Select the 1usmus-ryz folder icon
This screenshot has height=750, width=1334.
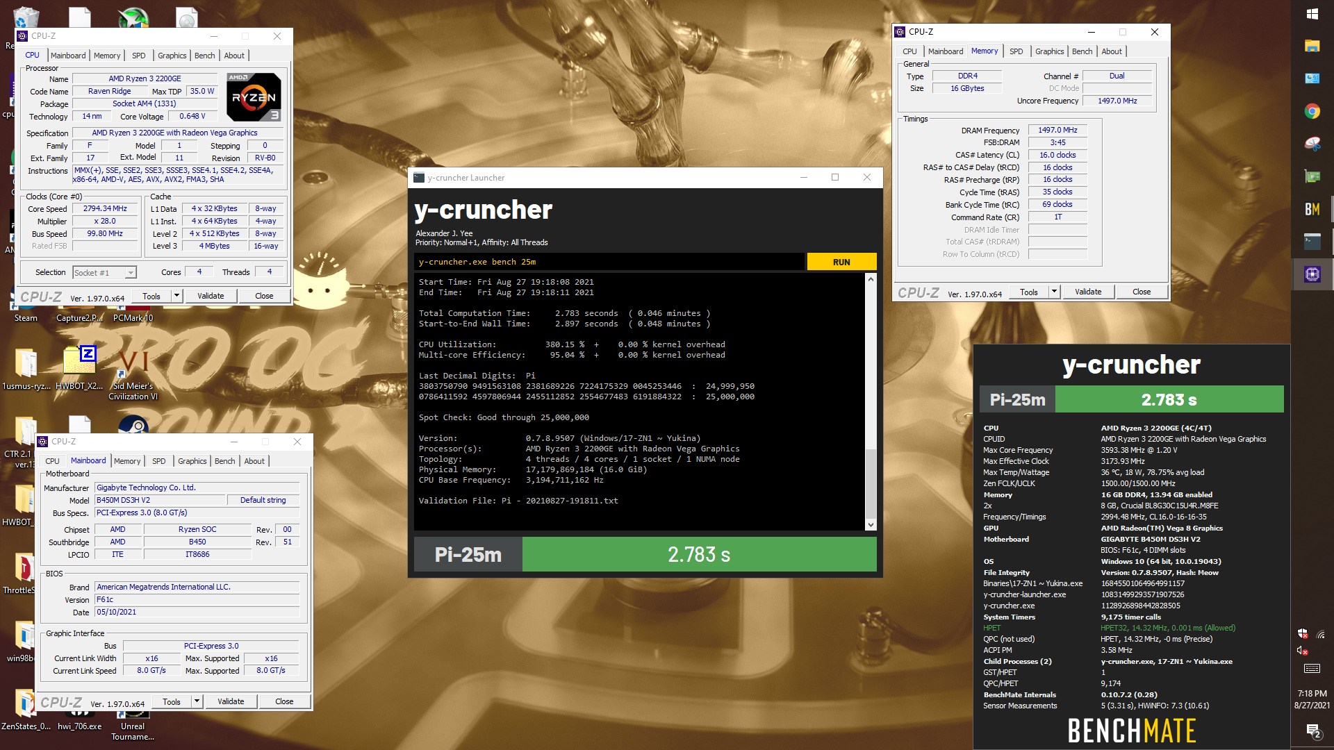click(26, 368)
